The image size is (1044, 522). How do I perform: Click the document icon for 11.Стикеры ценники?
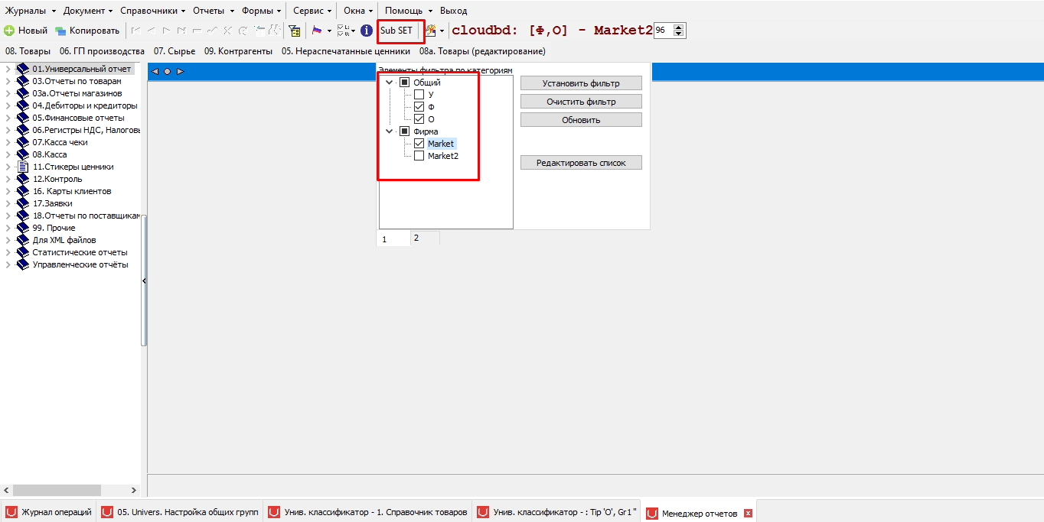tap(23, 167)
